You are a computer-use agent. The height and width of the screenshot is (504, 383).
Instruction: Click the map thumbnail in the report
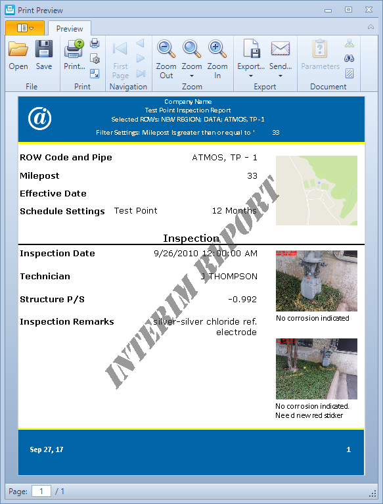[317, 191]
